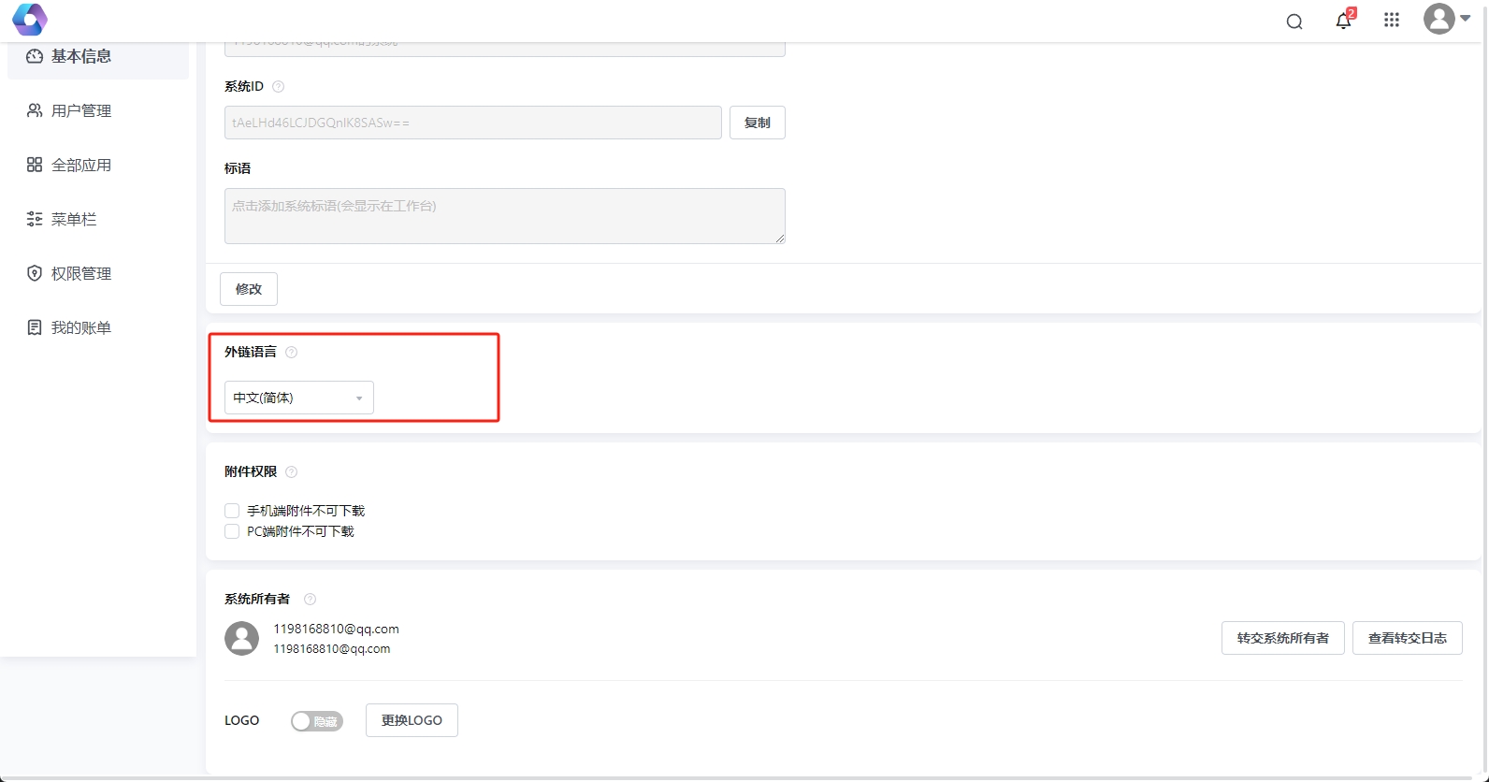Screen dimensions: 1489x782
Task: Click into the 标语 slogan text area
Action: (504, 216)
